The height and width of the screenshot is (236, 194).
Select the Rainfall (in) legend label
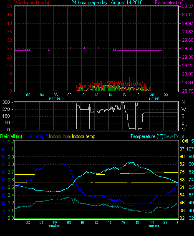point(11,136)
